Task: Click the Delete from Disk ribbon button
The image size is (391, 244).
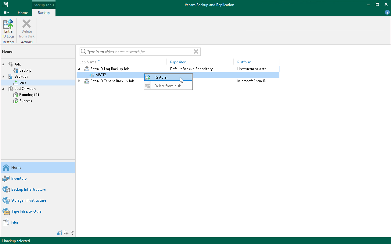Action: (27, 29)
